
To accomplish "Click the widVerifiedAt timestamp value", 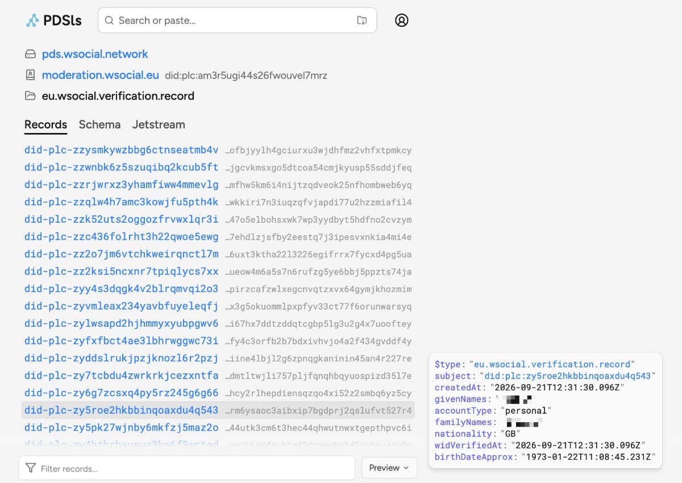I will point(578,445).
